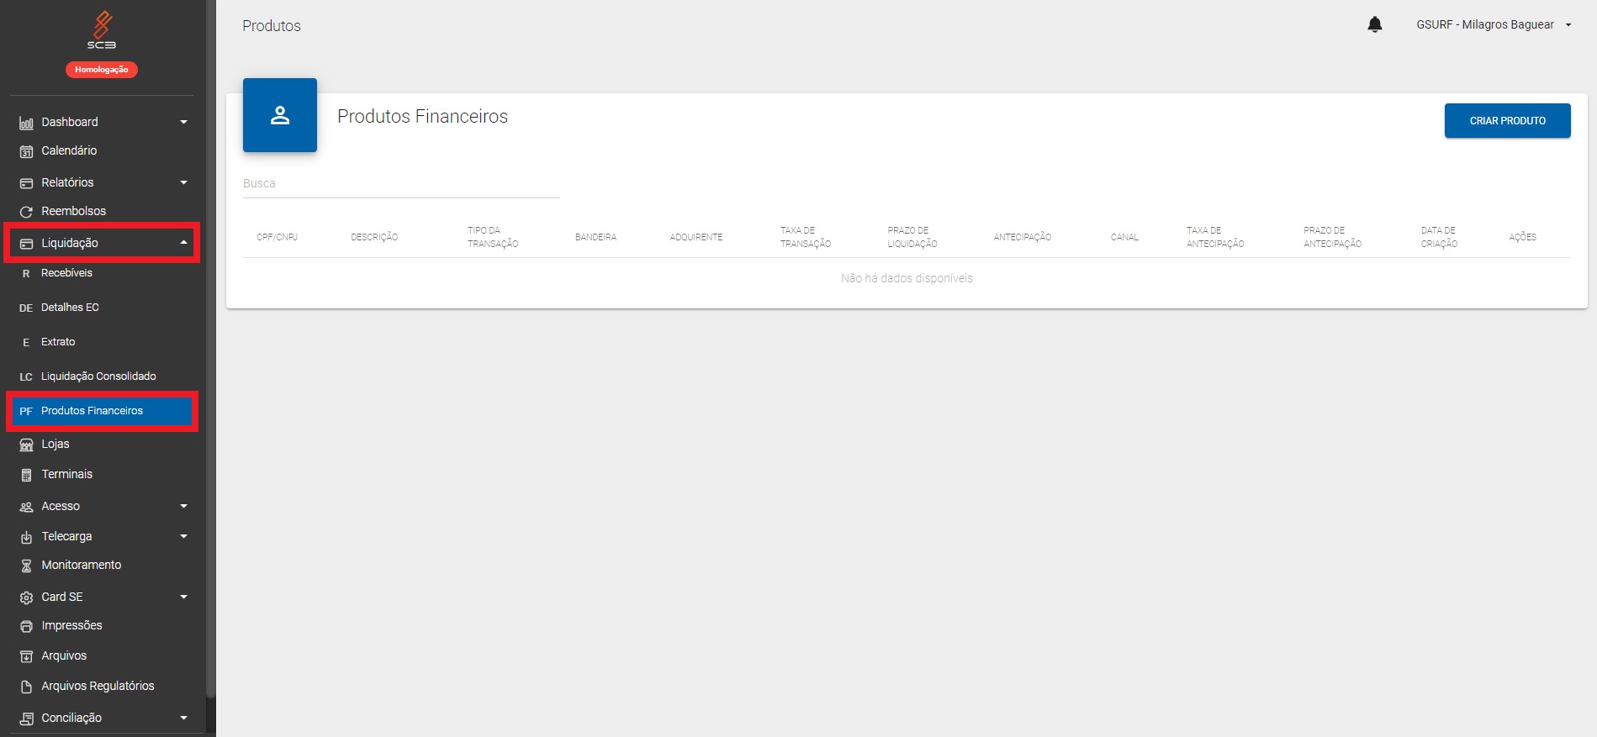Viewport: 1597px width, 737px height.
Task: Open the GSURF user account dropdown
Action: point(1494,25)
